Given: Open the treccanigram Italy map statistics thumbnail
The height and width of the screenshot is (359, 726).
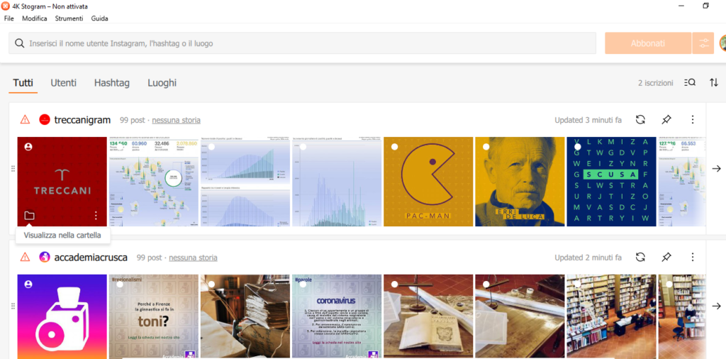Looking at the screenshot, I should pyautogui.click(x=153, y=182).
